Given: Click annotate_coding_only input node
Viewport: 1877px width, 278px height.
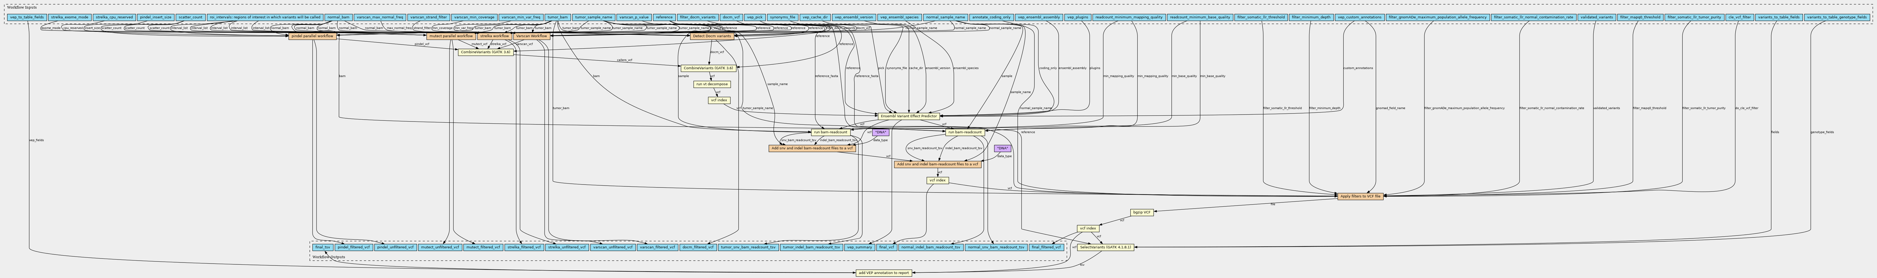Looking at the screenshot, I should [x=992, y=17].
